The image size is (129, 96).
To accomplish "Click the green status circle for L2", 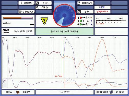I will [x=81, y=21].
